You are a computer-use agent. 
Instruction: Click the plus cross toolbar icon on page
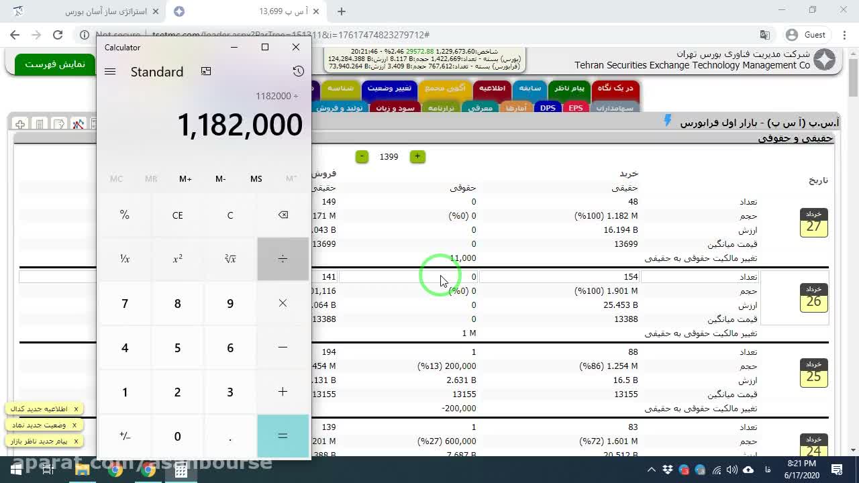(20, 124)
